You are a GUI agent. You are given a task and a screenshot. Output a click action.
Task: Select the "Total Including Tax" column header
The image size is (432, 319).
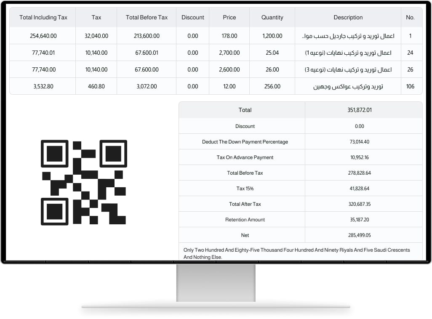(43, 17)
